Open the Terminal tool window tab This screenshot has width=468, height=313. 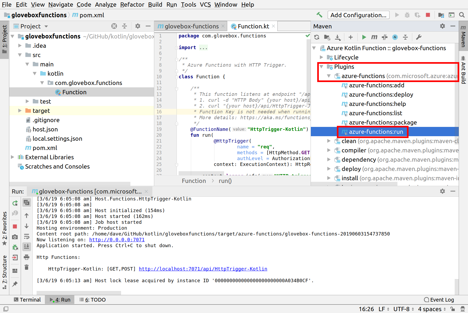(27, 300)
